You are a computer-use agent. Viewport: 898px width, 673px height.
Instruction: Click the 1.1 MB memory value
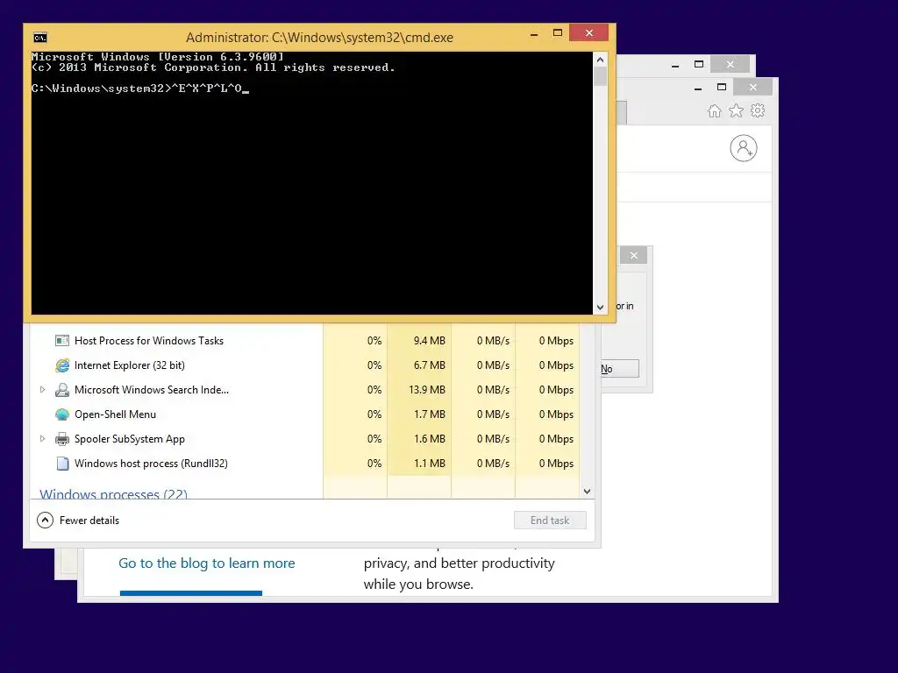[x=430, y=464]
